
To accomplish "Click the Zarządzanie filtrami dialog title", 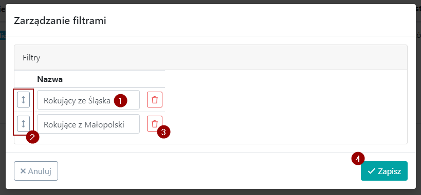I will [x=60, y=20].
